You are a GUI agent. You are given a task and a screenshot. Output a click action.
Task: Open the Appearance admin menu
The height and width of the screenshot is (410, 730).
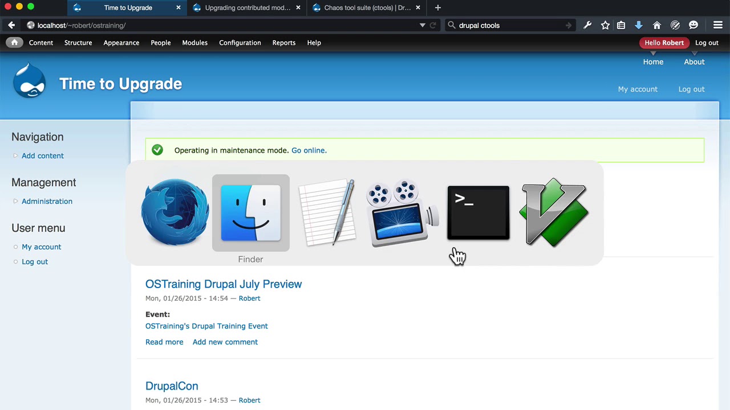(x=121, y=43)
